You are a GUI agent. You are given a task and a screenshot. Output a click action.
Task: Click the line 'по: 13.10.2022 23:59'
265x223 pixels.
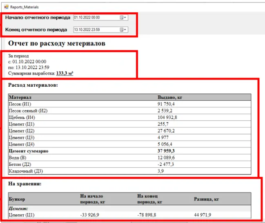[x=29, y=68]
